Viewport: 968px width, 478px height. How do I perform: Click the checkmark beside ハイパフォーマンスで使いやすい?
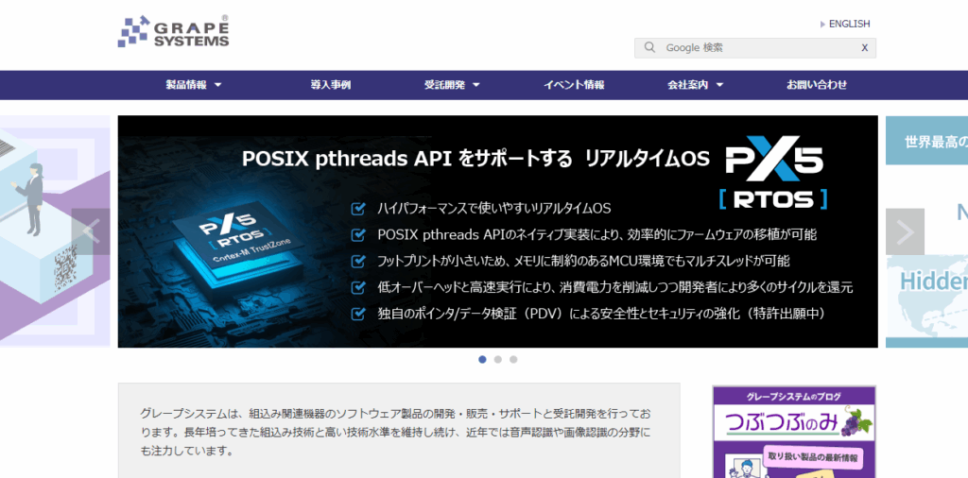click(x=357, y=209)
